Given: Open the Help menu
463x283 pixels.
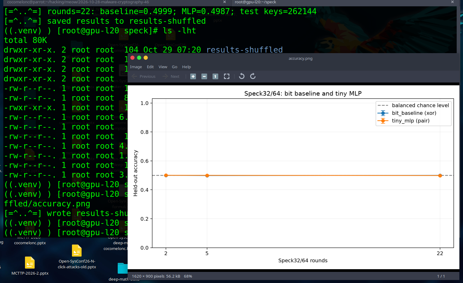Looking at the screenshot, I should pyautogui.click(x=186, y=67).
